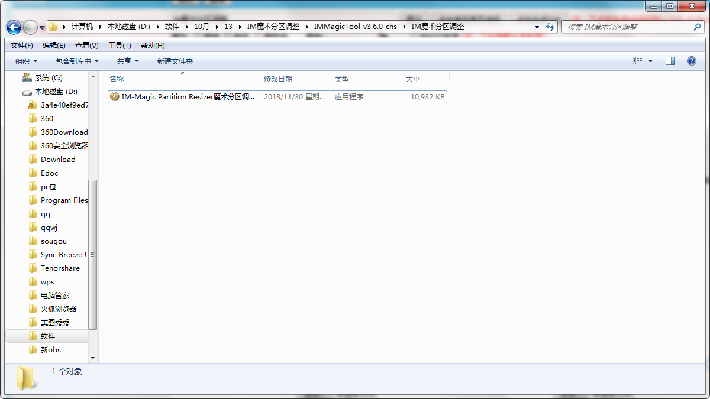This screenshot has height=399, width=710.
Task: Open the qq folder in tree
Action: pyautogui.click(x=46, y=214)
